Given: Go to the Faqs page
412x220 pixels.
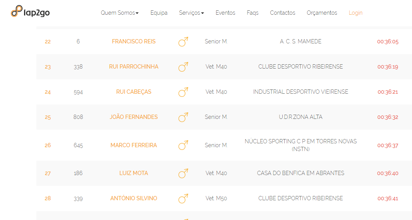Looking at the screenshot, I should pyautogui.click(x=252, y=13).
